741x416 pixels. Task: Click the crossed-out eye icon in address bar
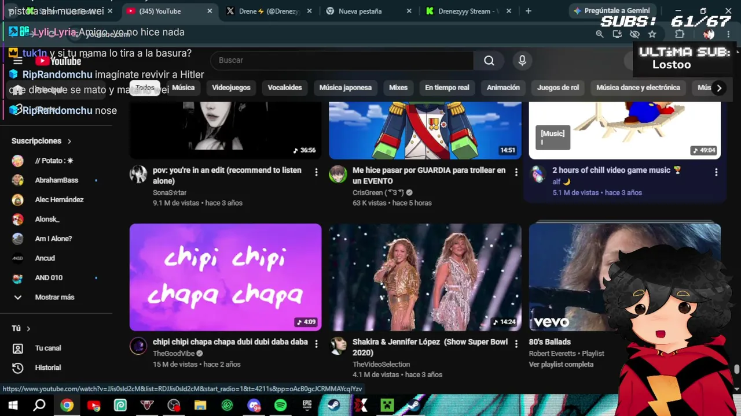[x=634, y=34]
